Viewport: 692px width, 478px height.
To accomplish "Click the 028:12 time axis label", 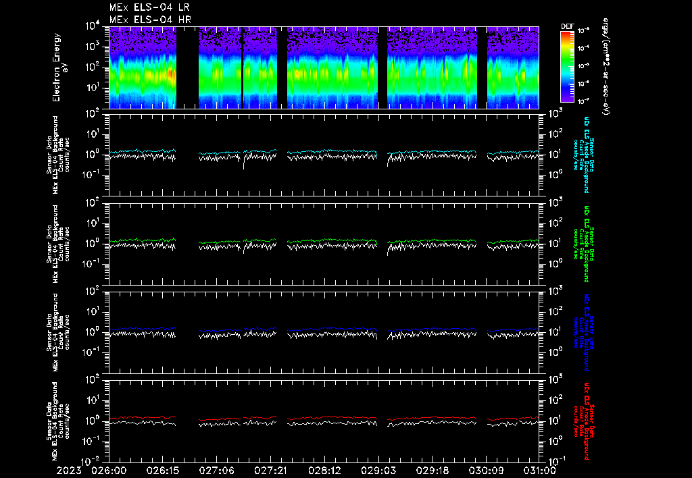I will 324,471.
